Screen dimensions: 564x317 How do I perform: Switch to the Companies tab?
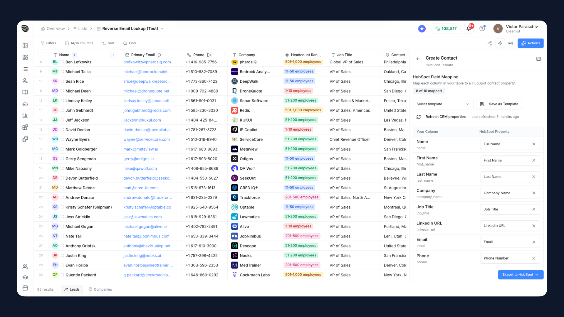(x=100, y=289)
